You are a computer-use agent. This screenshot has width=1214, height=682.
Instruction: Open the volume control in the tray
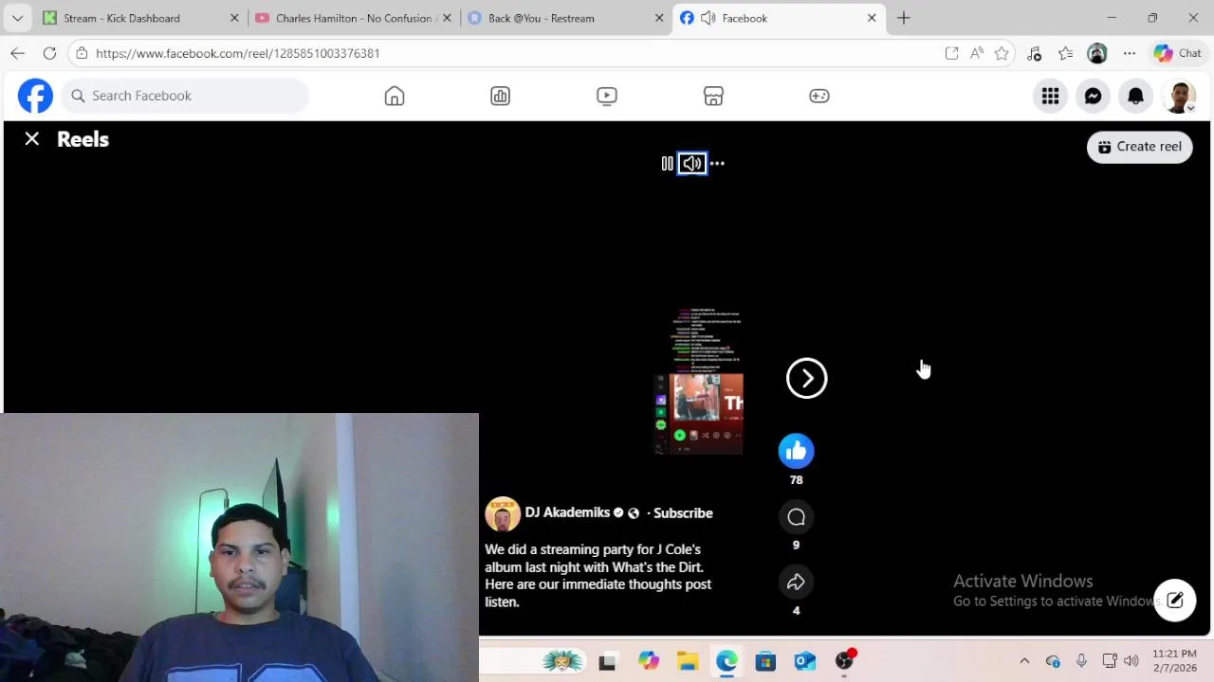tap(1131, 661)
